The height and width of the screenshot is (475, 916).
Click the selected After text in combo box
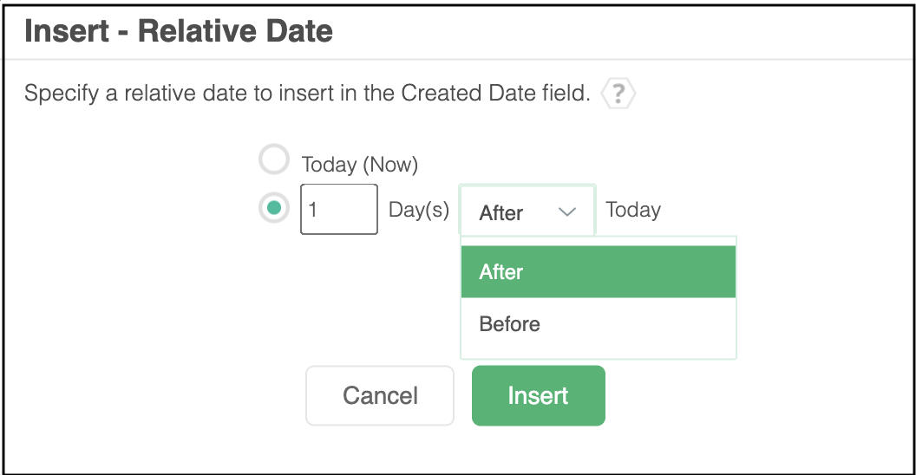pyautogui.click(x=501, y=212)
